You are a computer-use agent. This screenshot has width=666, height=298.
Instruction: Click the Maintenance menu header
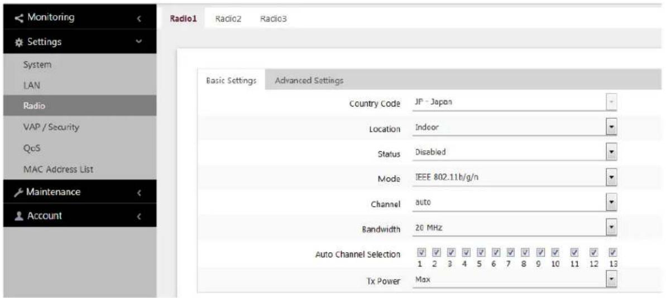click(80, 192)
